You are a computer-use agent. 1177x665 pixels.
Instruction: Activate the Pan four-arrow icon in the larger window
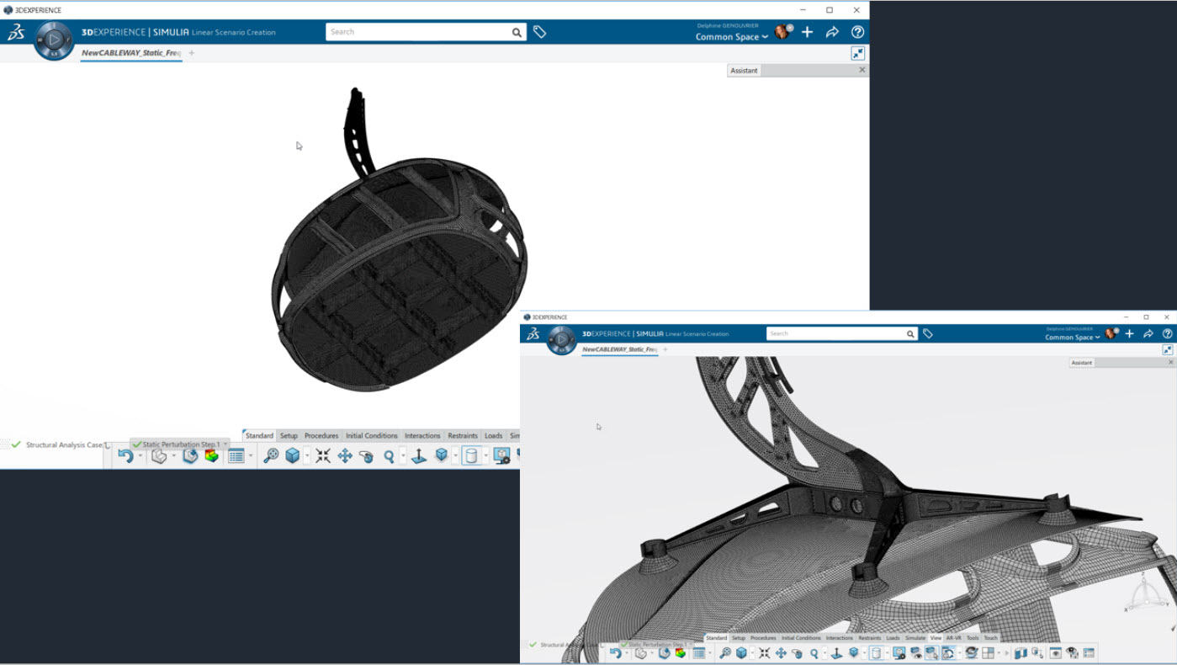coord(345,455)
